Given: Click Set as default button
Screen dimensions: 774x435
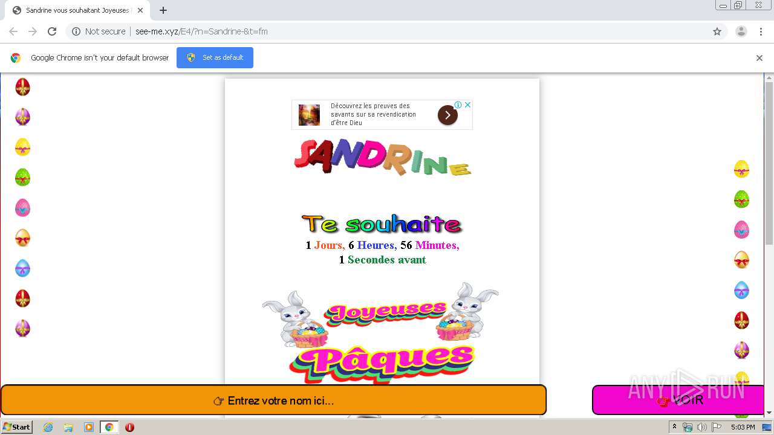Looking at the screenshot, I should pyautogui.click(x=215, y=57).
